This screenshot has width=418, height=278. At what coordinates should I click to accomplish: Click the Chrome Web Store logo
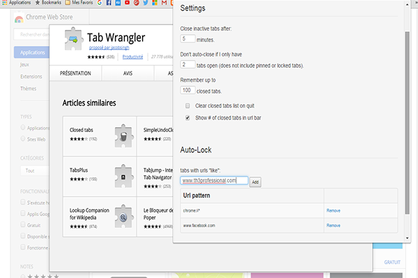click(x=19, y=17)
